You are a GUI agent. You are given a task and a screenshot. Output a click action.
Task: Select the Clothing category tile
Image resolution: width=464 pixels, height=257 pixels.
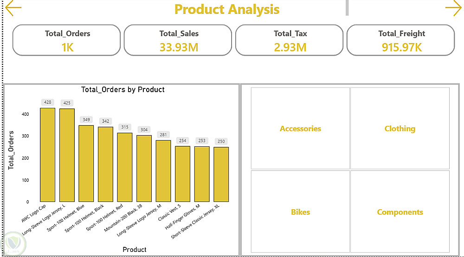(x=400, y=128)
